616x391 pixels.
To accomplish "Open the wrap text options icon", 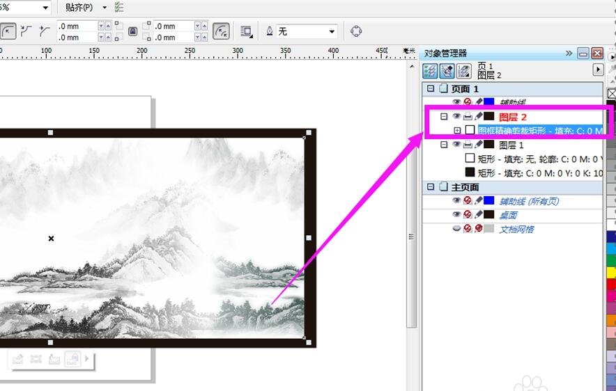I will (246, 31).
